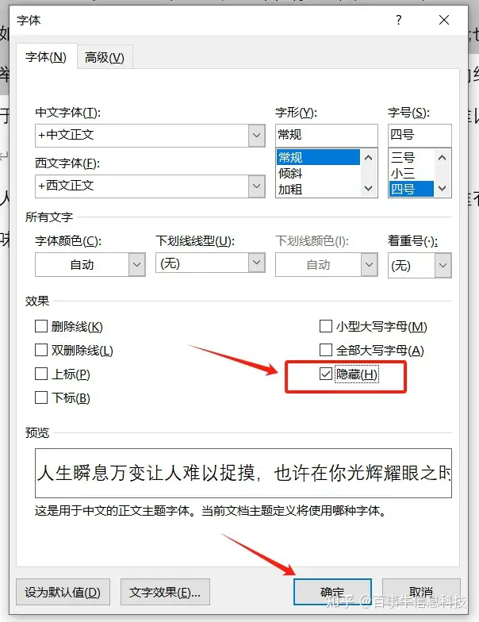The height and width of the screenshot is (622, 479).
Task: Expand the 中文字体 font dropdown
Action: pos(257,135)
